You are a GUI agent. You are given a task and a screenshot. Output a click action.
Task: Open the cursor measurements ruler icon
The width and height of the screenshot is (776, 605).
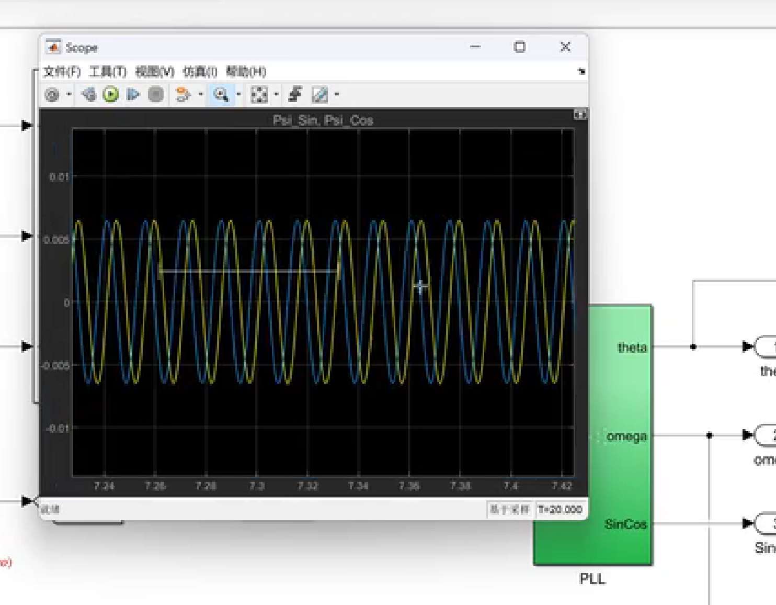tap(319, 95)
